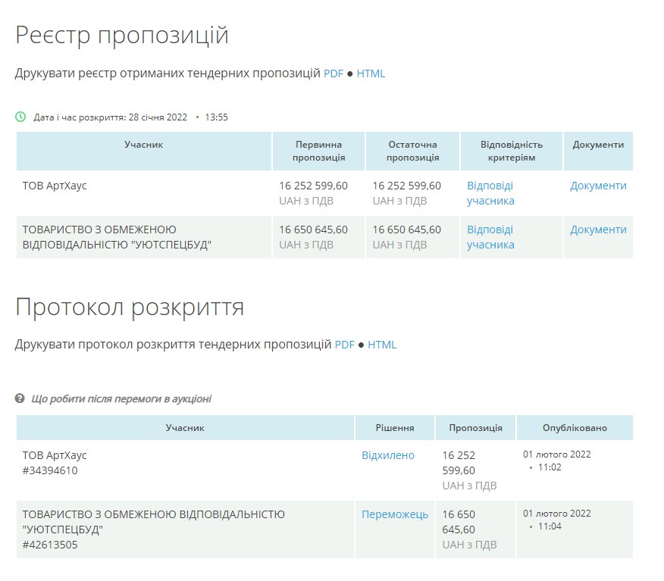Click ТОВ АртХаус primary proposal 16 252 599,60
This screenshot has width=664, height=581.
(313, 186)
